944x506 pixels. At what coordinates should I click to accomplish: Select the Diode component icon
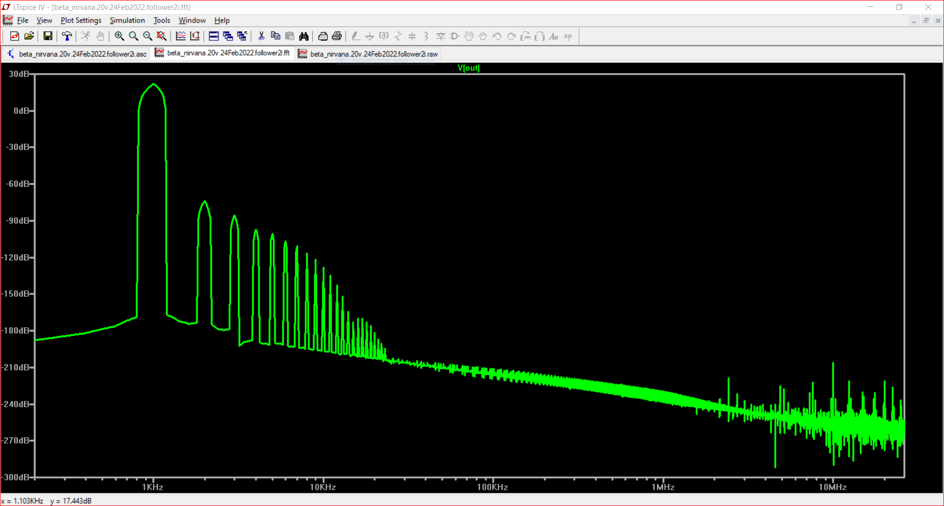(441, 36)
